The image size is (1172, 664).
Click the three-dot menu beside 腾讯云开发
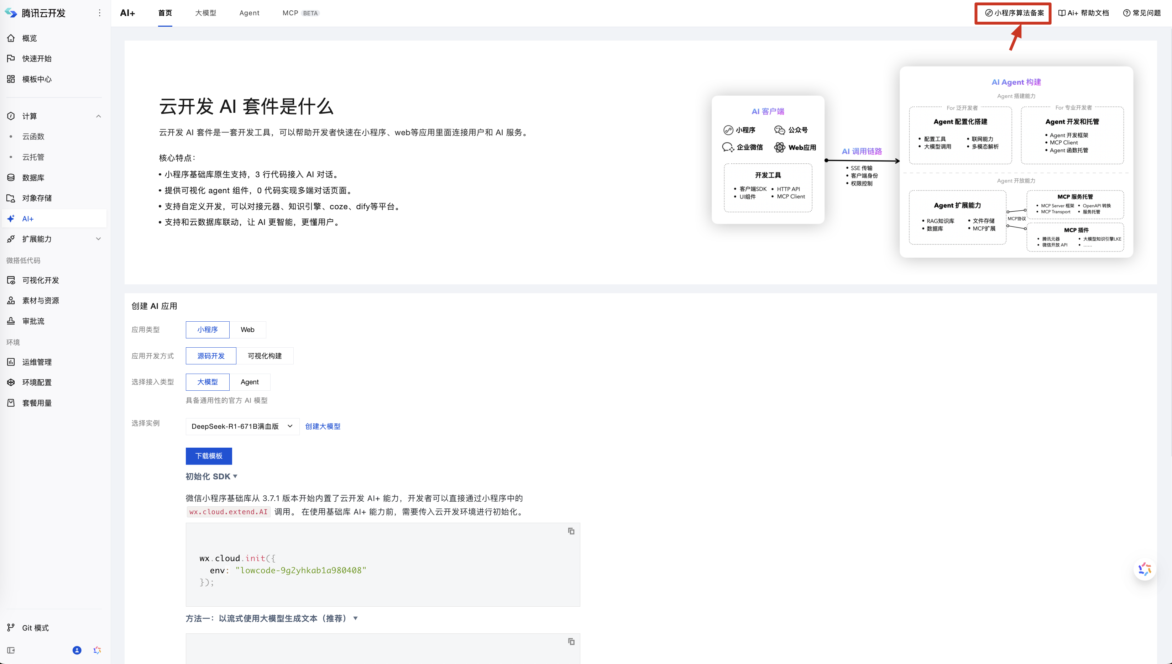coord(99,13)
